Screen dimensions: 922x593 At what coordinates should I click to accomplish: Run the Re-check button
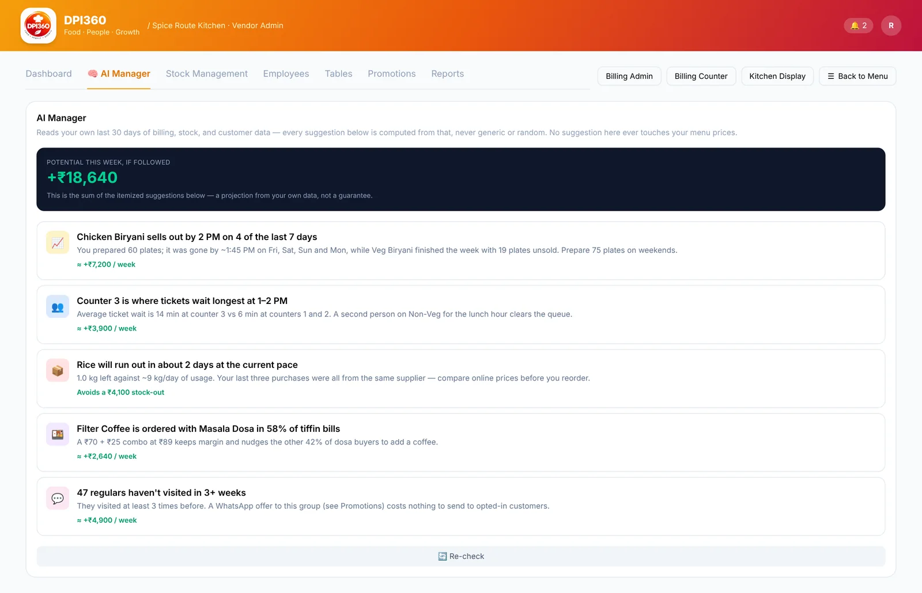(x=461, y=556)
